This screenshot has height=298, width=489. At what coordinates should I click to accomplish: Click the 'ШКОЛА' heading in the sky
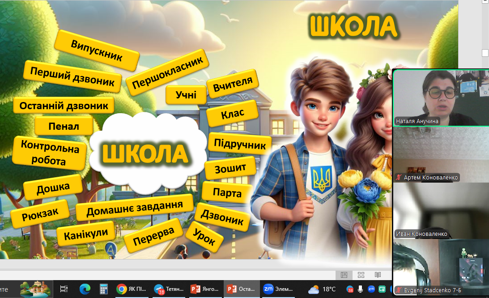click(353, 26)
